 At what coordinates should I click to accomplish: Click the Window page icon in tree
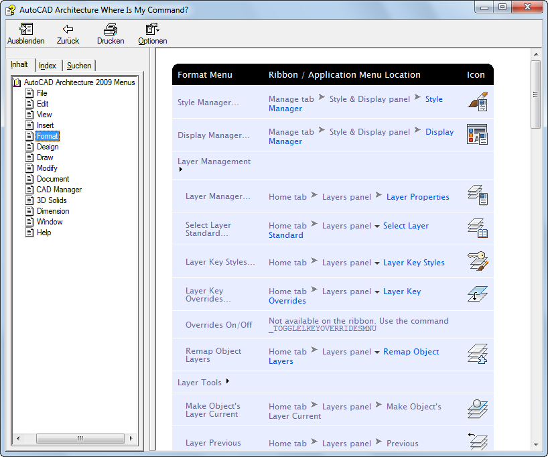click(29, 222)
